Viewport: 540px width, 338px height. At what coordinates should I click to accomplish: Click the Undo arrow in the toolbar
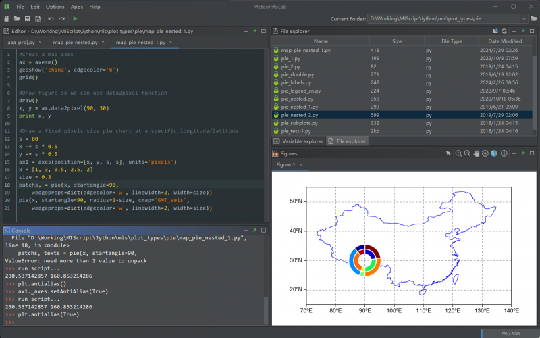51,18
